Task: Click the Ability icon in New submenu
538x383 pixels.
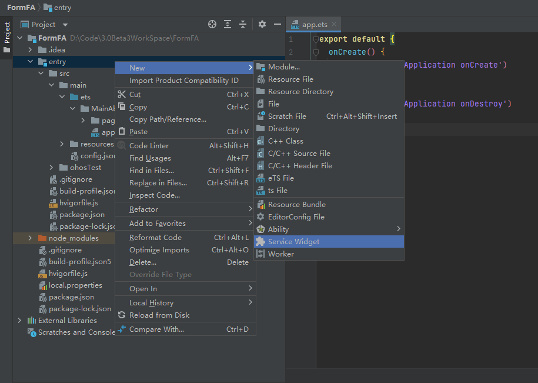Action: (x=260, y=229)
